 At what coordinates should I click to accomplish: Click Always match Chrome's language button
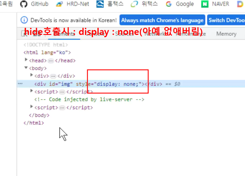162,20
